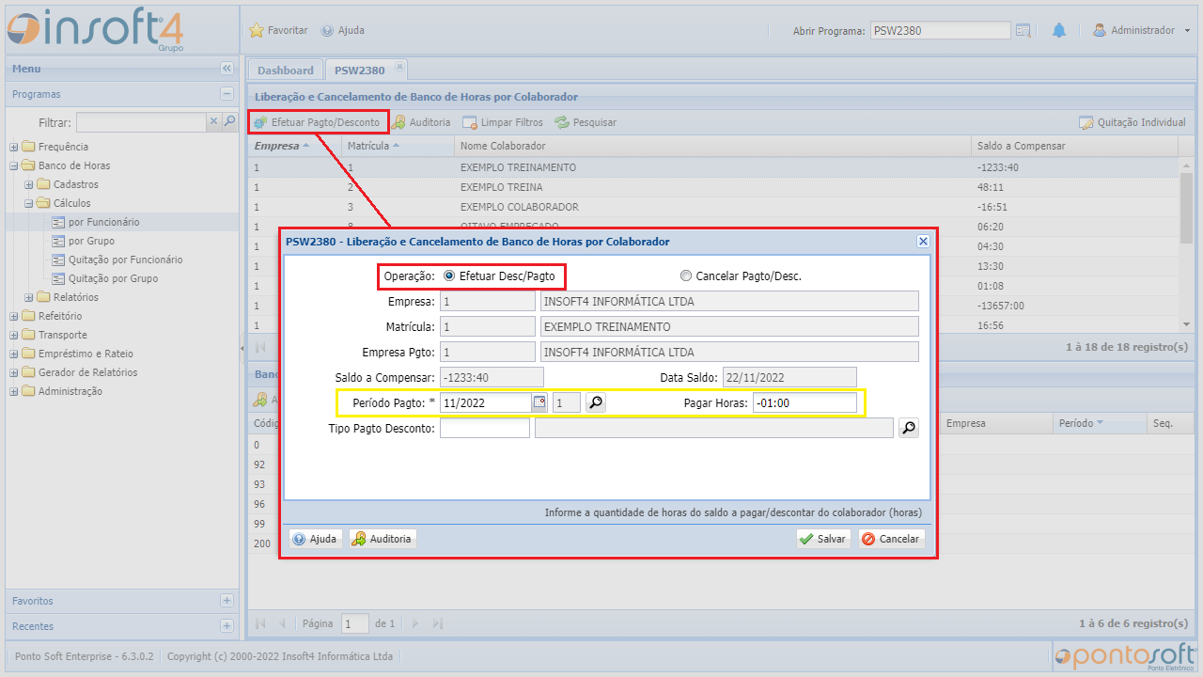The image size is (1203, 677).
Task: Select the Efetuar Desc/Pagto radio option
Action: (x=449, y=276)
